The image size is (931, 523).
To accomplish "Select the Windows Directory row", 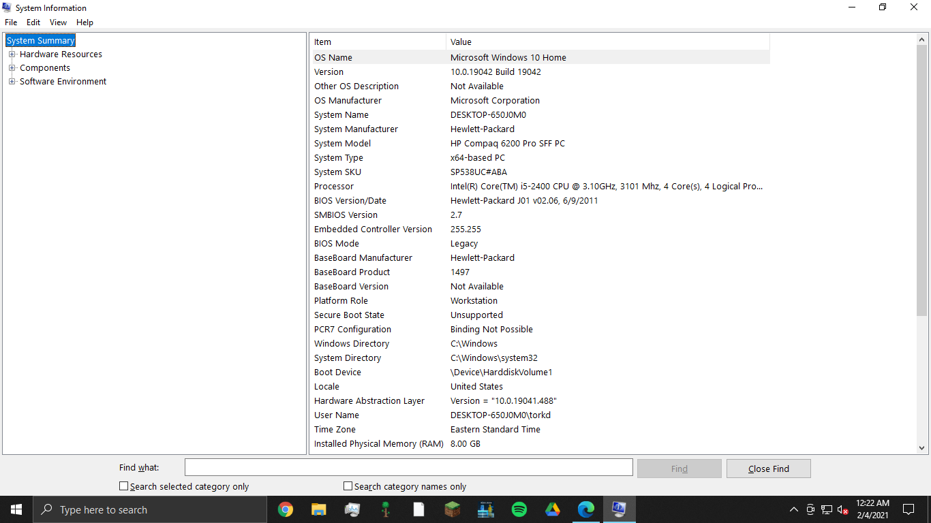I will [541, 344].
